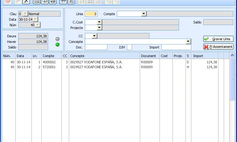Screen dimensions: 237x142
Task: Click the table grid toolbar icon
Action: 98,2
